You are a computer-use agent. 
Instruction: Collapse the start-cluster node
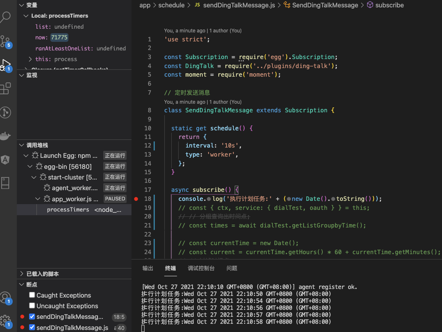point(34,177)
